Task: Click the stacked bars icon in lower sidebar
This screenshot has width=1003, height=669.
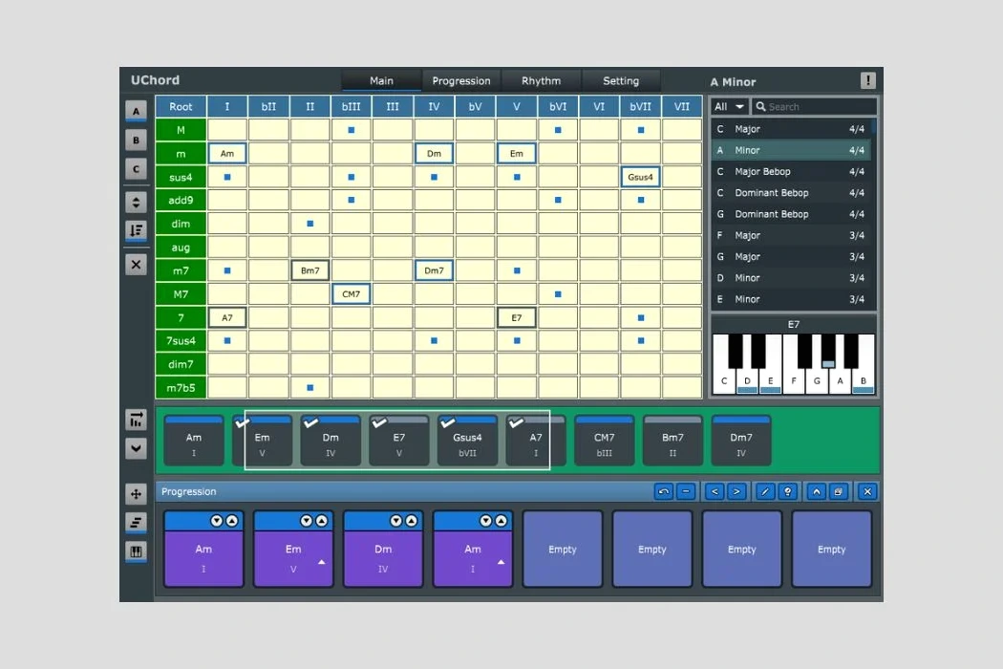Action: [136, 523]
